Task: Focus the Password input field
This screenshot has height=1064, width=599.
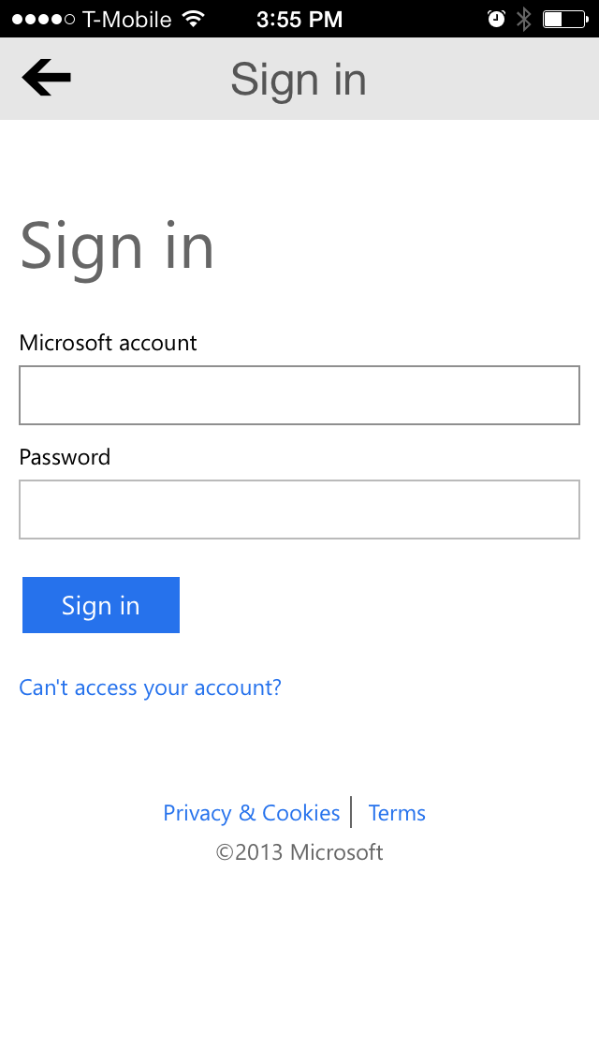Action: point(299,510)
